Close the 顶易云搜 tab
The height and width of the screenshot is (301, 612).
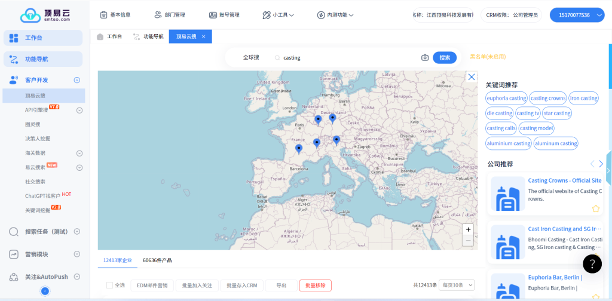coord(203,37)
